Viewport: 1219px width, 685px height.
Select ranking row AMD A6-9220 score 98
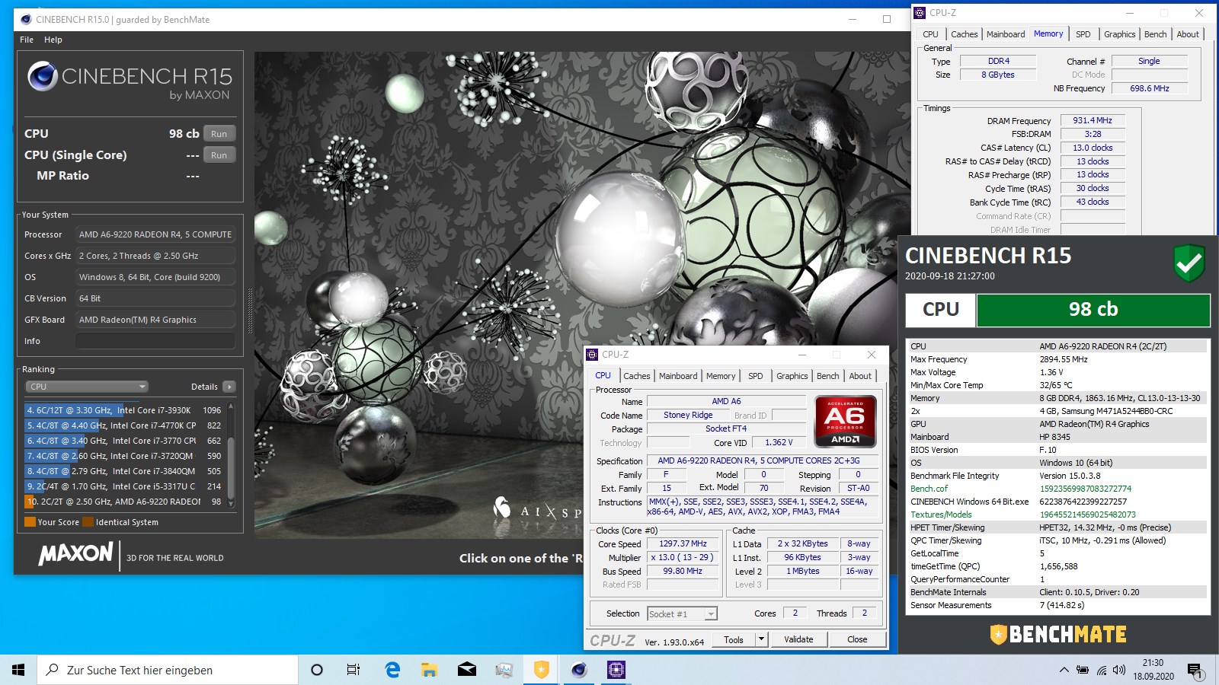[125, 502]
